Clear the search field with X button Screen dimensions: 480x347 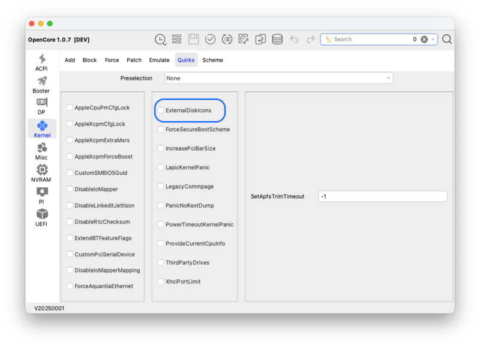pos(424,40)
